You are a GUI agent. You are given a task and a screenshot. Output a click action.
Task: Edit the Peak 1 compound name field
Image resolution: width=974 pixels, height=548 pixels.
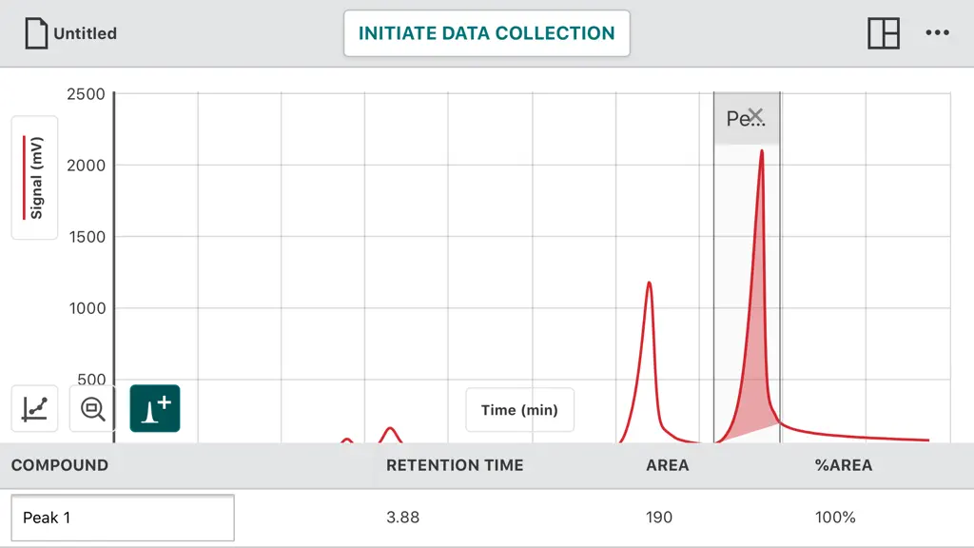click(x=123, y=518)
